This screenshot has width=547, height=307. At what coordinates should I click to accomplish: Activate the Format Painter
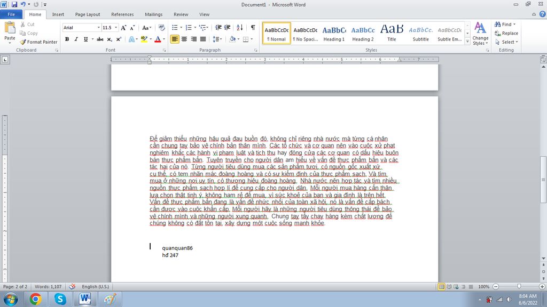pyautogui.click(x=38, y=42)
